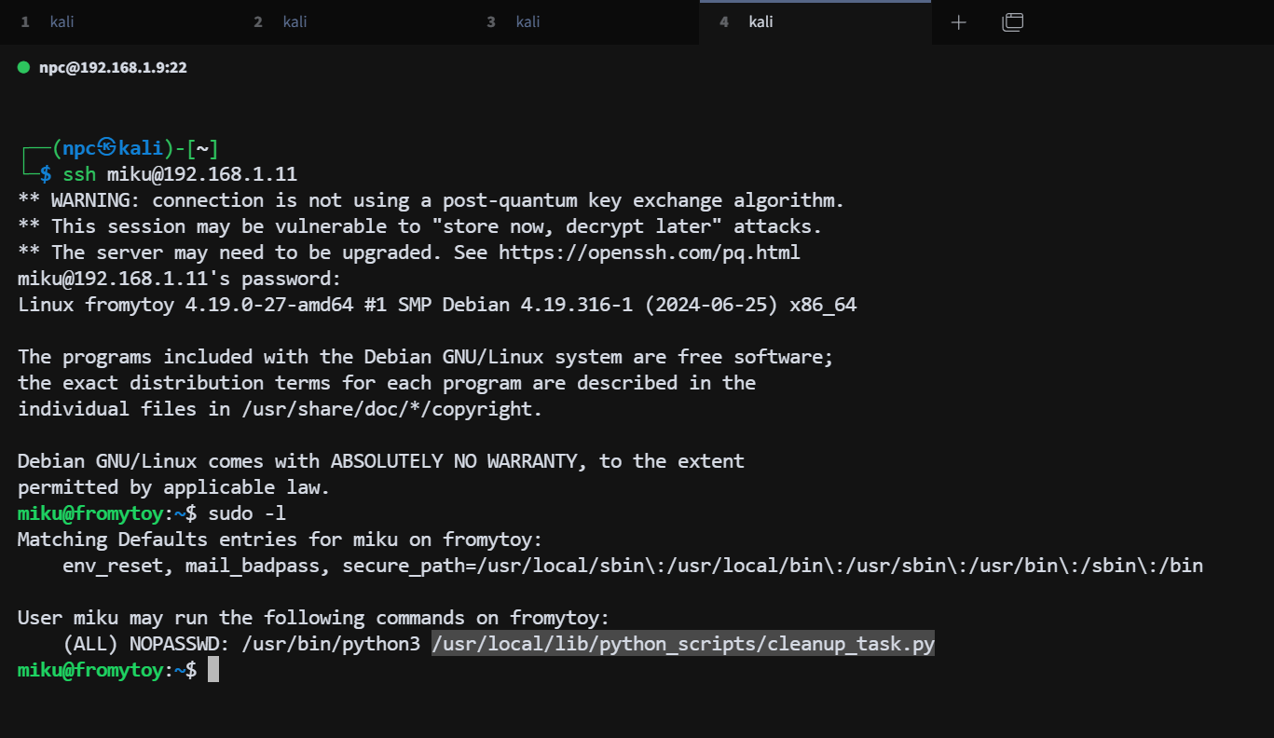Click the npc@192.168.1.9:22 session label
This screenshot has width=1274, height=738.
pos(113,68)
